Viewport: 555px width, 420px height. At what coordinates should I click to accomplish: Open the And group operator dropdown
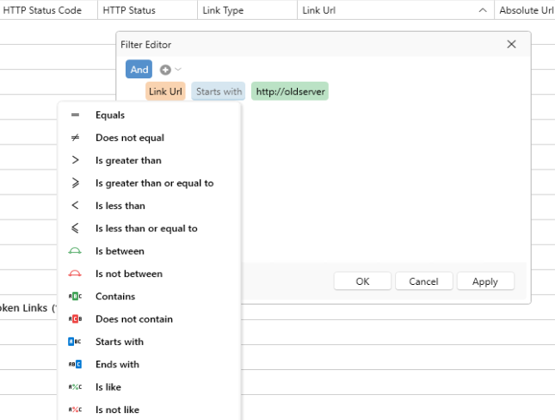pos(139,70)
